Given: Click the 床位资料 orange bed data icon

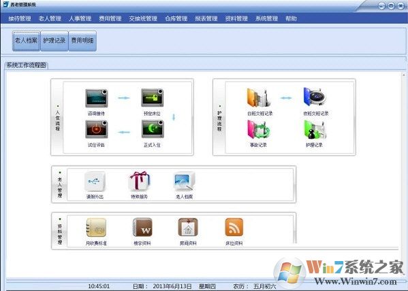Looking at the screenshot, I should (x=234, y=227).
